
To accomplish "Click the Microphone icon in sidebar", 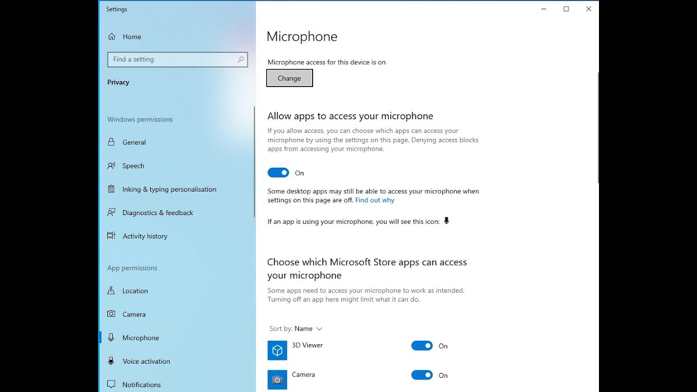I will (x=111, y=338).
